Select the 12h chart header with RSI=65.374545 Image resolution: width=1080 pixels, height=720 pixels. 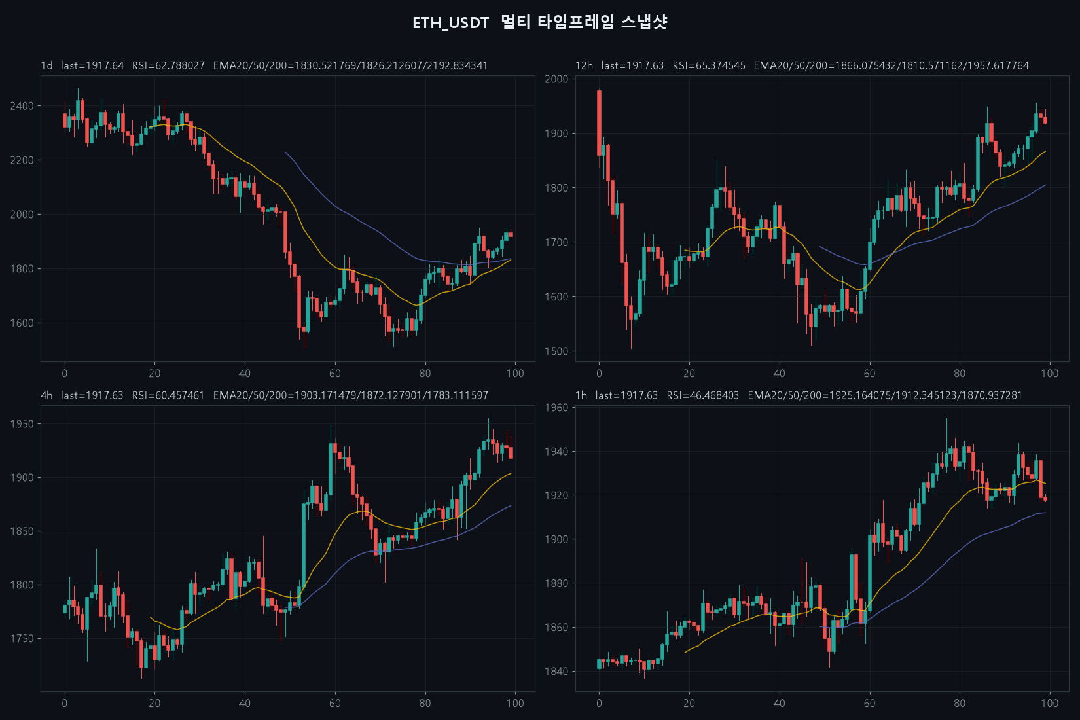(802, 65)
